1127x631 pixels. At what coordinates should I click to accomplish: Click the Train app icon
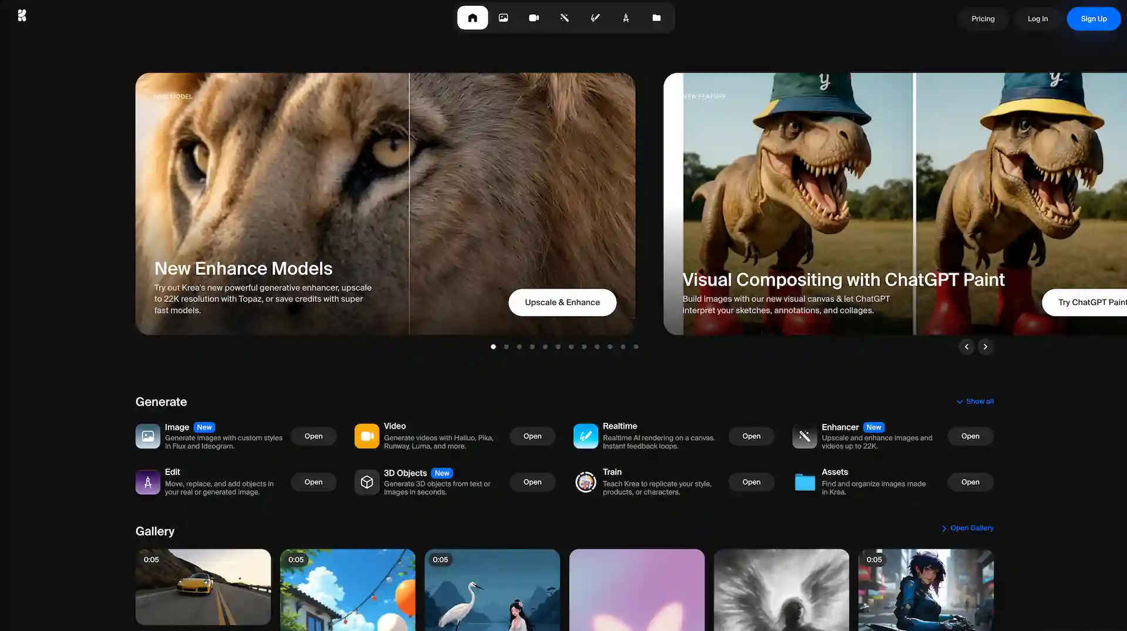(x=586, y=482)
